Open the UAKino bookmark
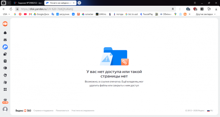The width and height of the screenshot is (220, 117). [101, 14]
